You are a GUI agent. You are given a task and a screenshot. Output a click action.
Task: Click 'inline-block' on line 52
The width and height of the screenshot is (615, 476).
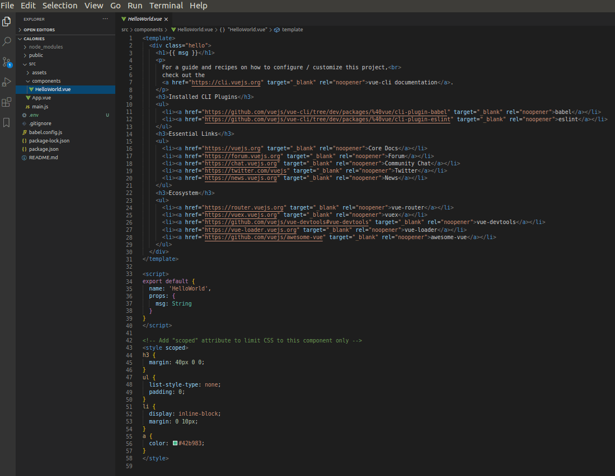pyautogui.click(x=198, y=414)
